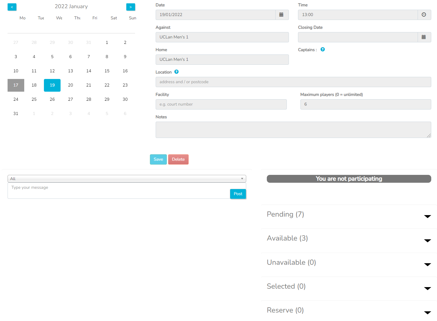Expand the Selected (0) section
The image size is (437, 321).
point(427,288)
